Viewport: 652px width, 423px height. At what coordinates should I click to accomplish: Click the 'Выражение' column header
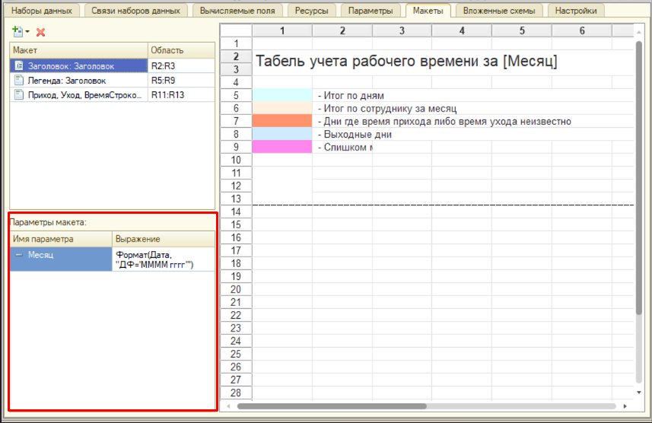164,239
